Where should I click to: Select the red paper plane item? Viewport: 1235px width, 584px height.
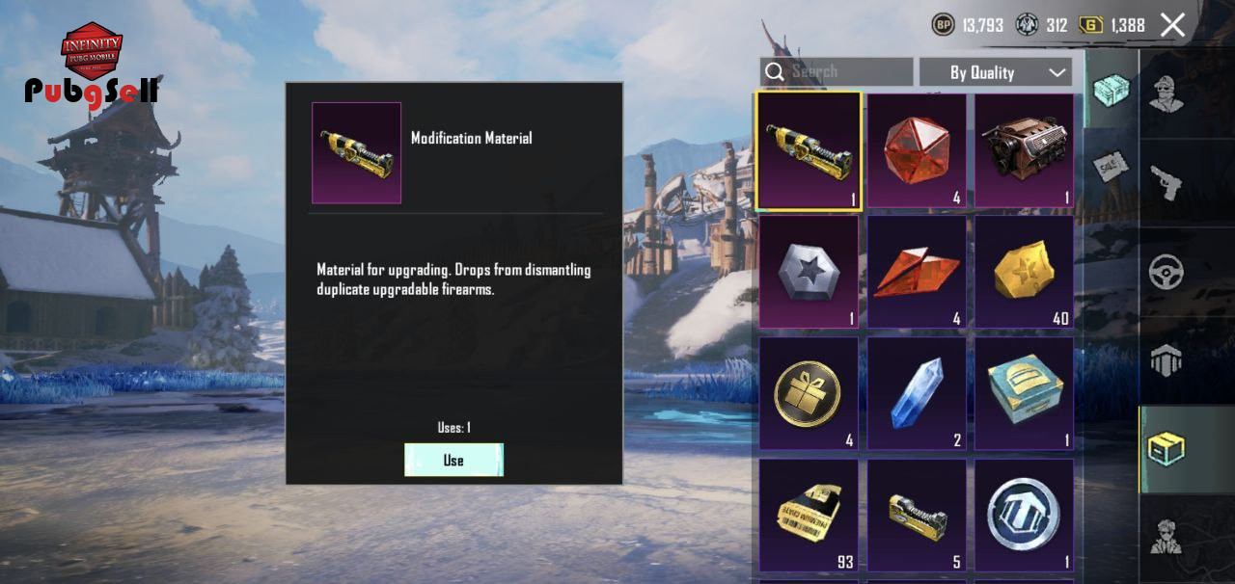tap(917, 272)
